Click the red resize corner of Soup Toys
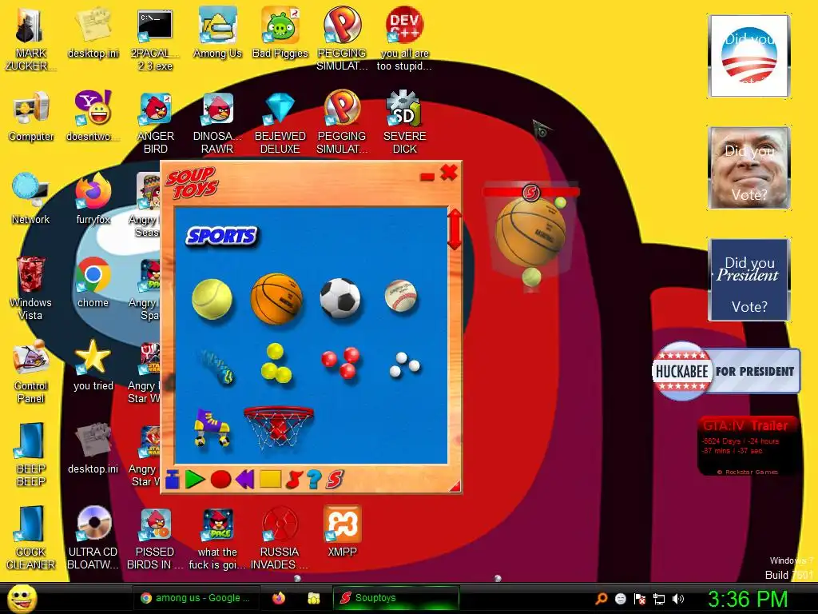 pyautogui.click(x=455, y=487)
